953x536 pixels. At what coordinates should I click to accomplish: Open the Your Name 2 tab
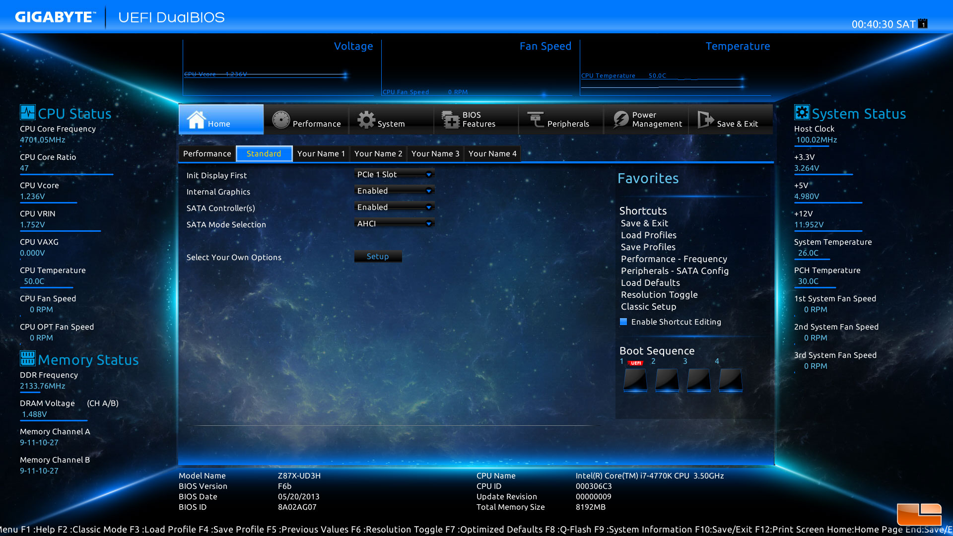(378, 153)
